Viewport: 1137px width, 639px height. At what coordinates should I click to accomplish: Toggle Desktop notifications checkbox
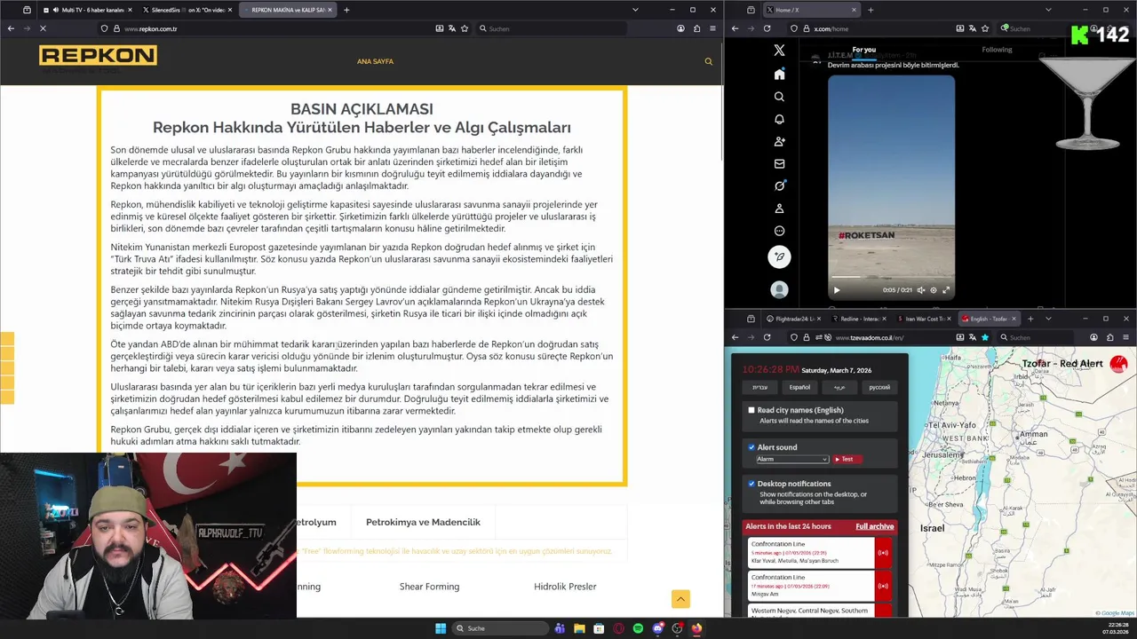pyautogui.click(x=751, y=484)
